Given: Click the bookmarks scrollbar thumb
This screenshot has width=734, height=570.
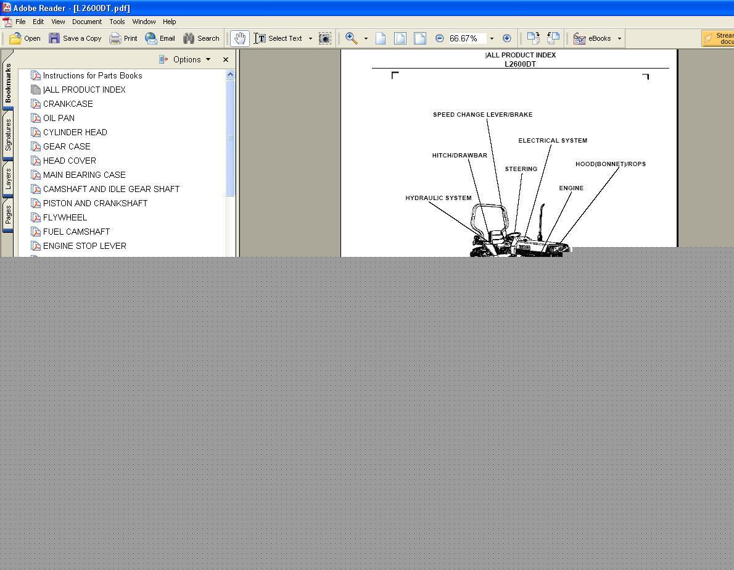Looking at the screenshot, I should point(230,138).
